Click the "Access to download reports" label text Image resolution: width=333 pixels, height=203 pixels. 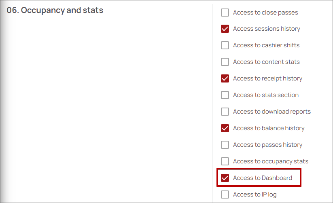271,112
